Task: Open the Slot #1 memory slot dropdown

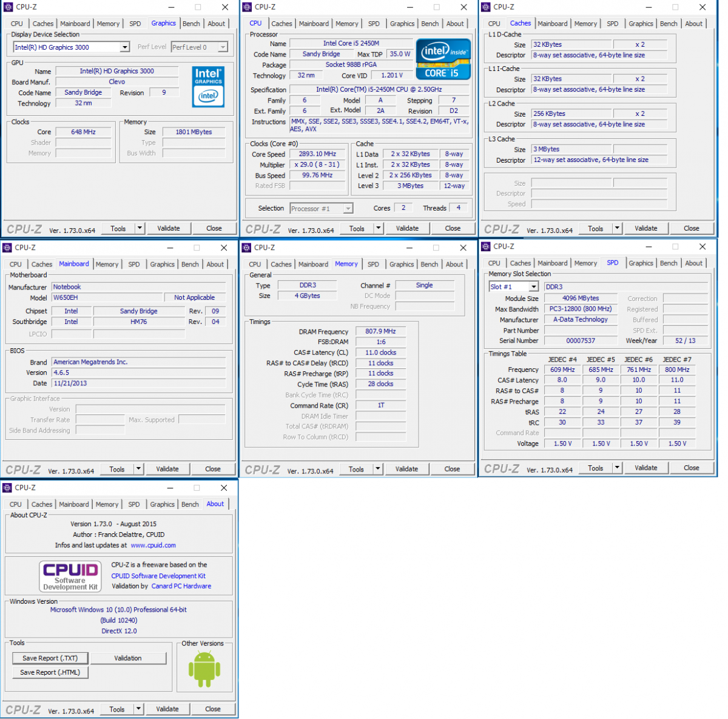Action: [514, 287]
